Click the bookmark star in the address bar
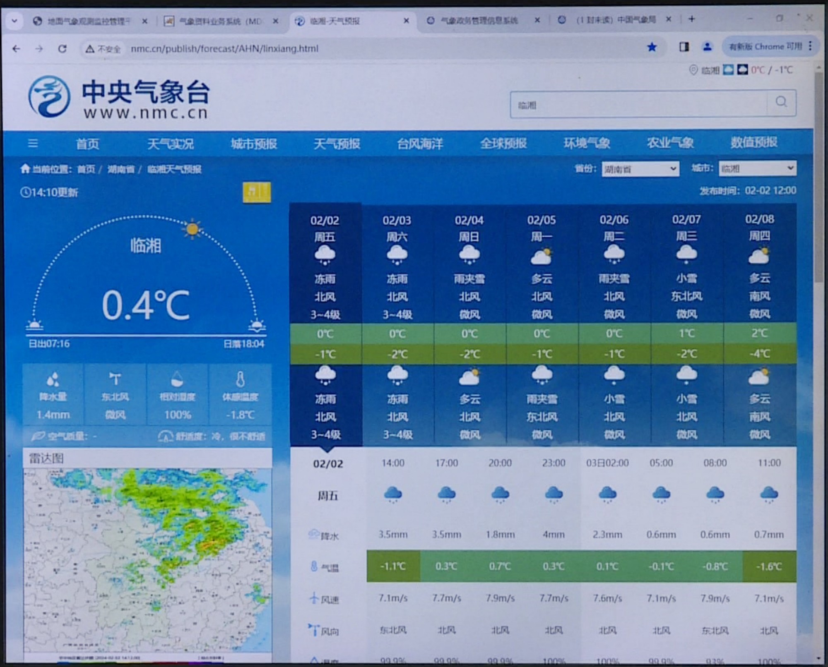This screenshot has height=667, width=828. (652, 48)
